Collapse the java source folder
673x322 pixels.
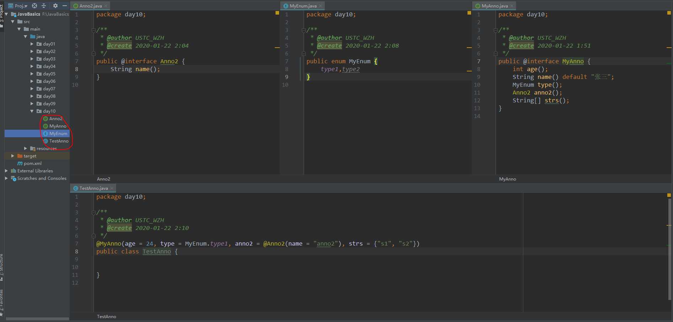pos(26,36)
